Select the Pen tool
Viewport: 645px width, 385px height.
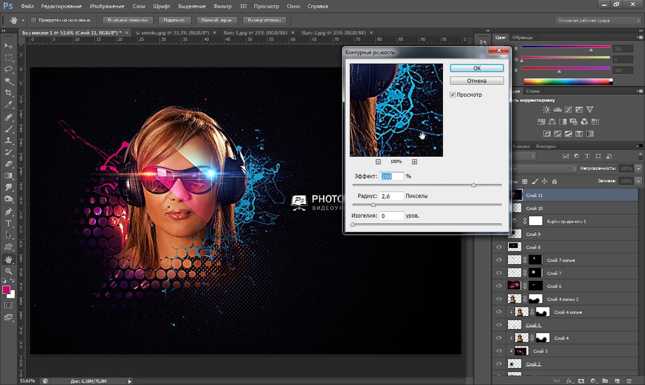(9, 212)
